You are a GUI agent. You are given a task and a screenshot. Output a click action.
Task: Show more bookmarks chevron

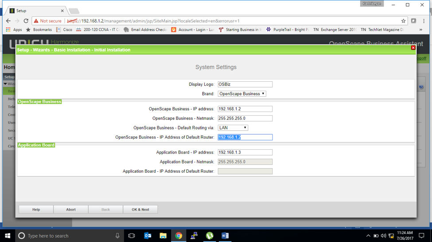pyautogui.click(x=421, y=30)
